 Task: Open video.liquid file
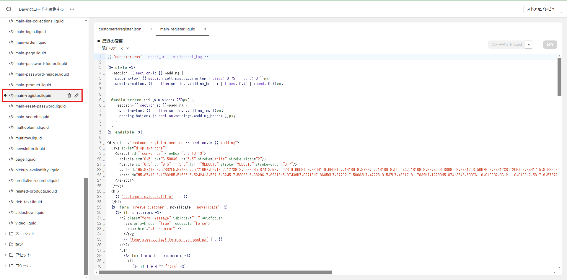[x=26, y=223]
